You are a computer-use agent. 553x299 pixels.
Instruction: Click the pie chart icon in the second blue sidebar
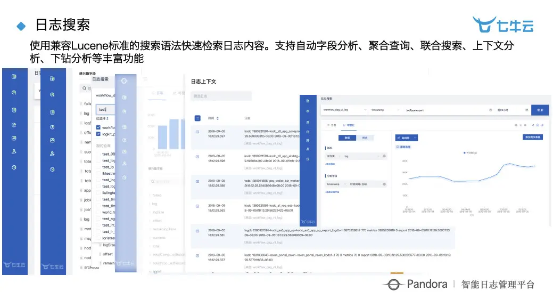[x=52, y=127]
